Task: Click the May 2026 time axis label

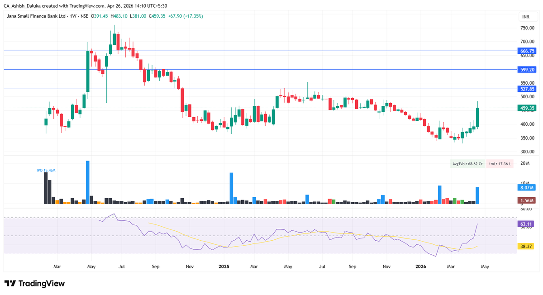Action: (x=484, y=267)
